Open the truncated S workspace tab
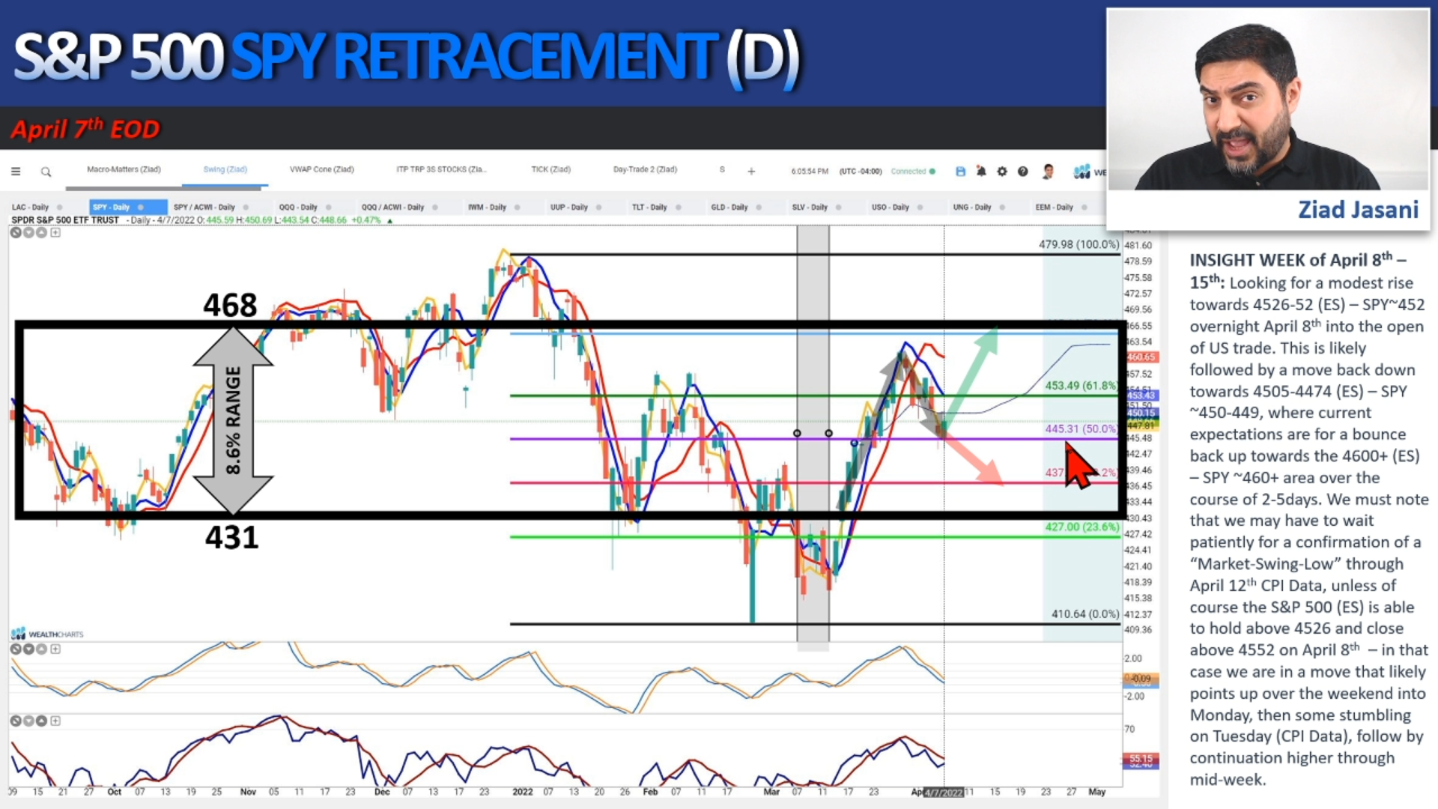 [x=722, y=169]
